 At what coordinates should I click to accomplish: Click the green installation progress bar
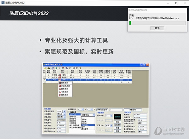click(x=157, y=23)
